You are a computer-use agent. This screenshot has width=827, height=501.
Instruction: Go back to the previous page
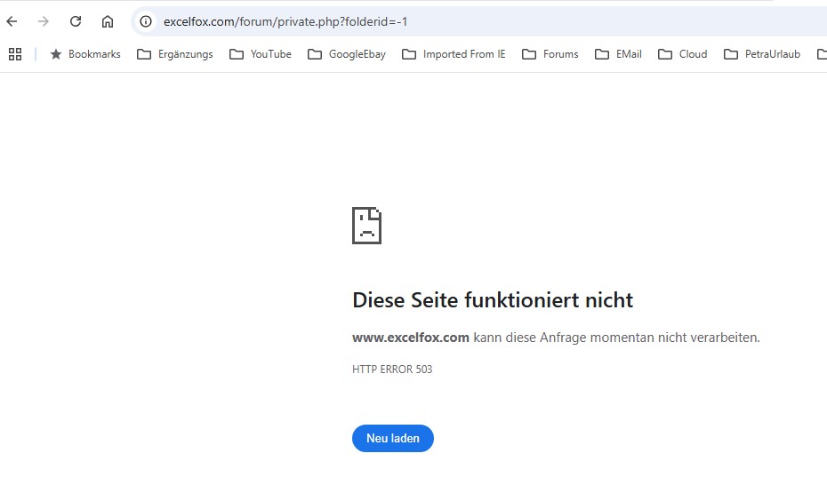pos(12,21)
